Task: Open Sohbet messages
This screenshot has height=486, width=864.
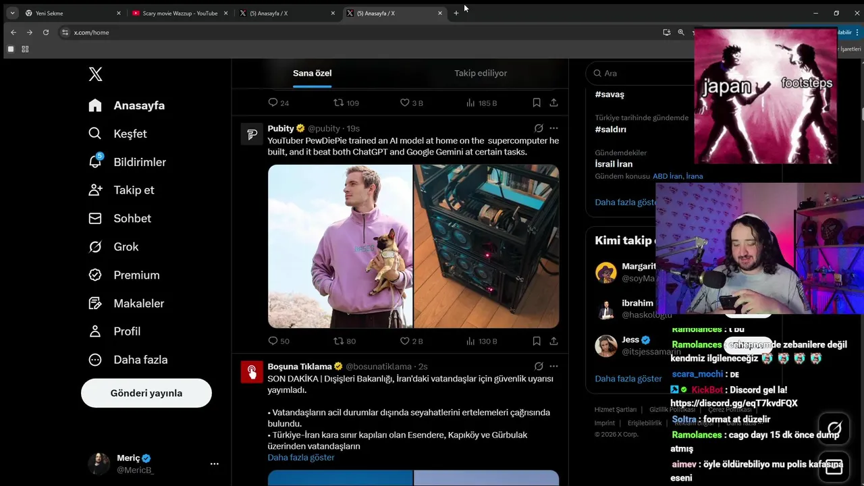Action: [119, 218]
